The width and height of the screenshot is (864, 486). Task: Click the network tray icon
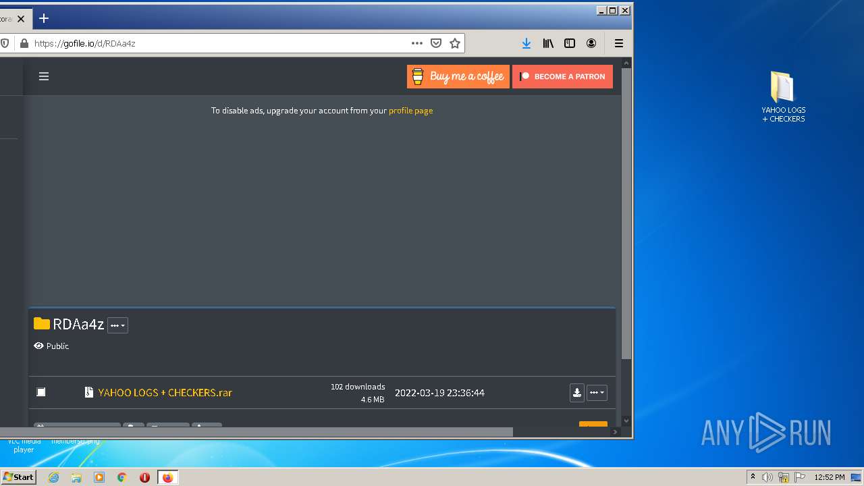point(784,477)
